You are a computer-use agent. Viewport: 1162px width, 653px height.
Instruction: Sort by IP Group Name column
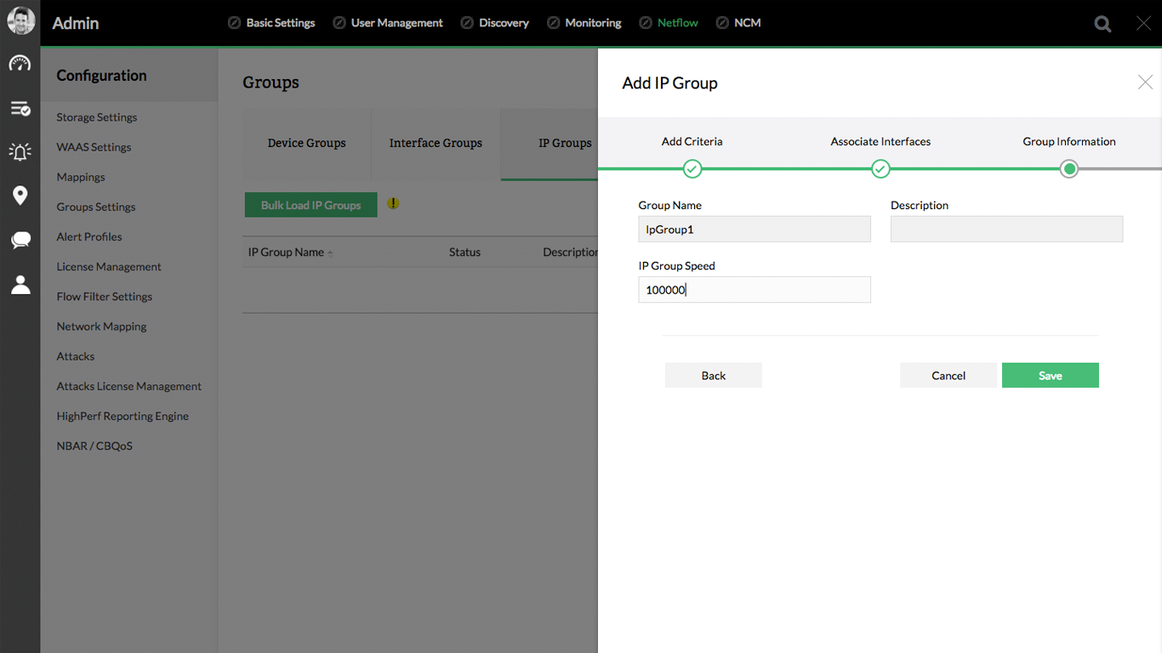[286, 253]
